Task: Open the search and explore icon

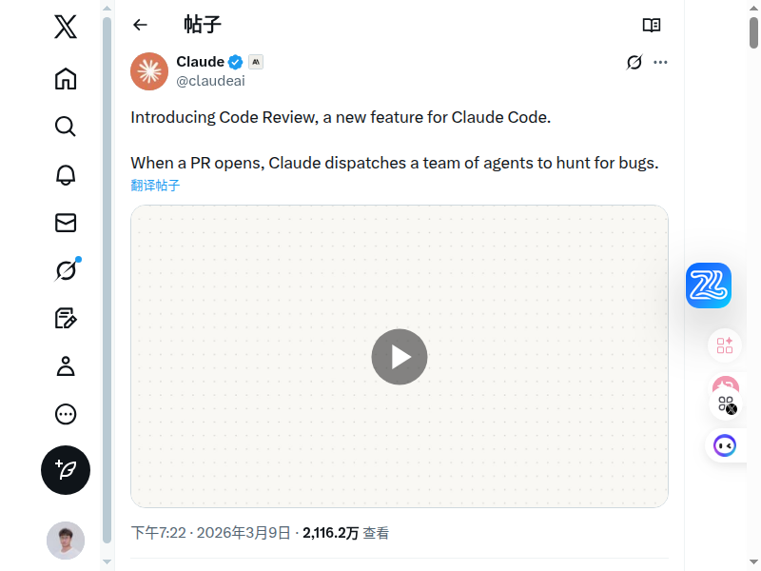Action: (x=66, y=127)
